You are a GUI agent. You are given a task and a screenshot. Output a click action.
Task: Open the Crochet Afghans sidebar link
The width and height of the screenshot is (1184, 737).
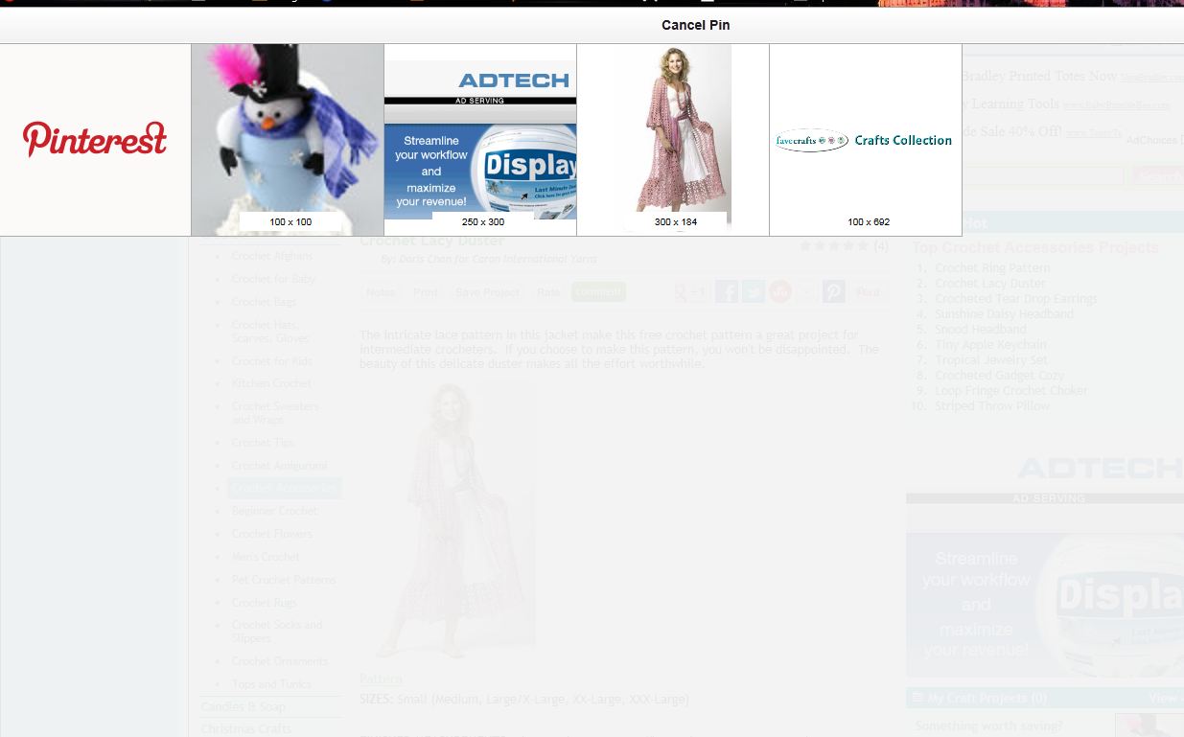tap(272, 256)
